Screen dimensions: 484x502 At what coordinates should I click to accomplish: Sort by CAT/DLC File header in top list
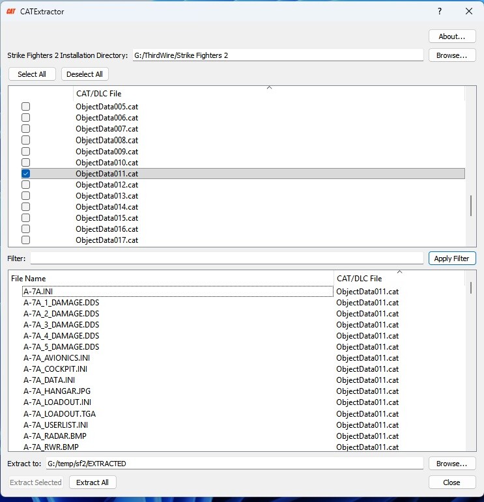(269, 94)
